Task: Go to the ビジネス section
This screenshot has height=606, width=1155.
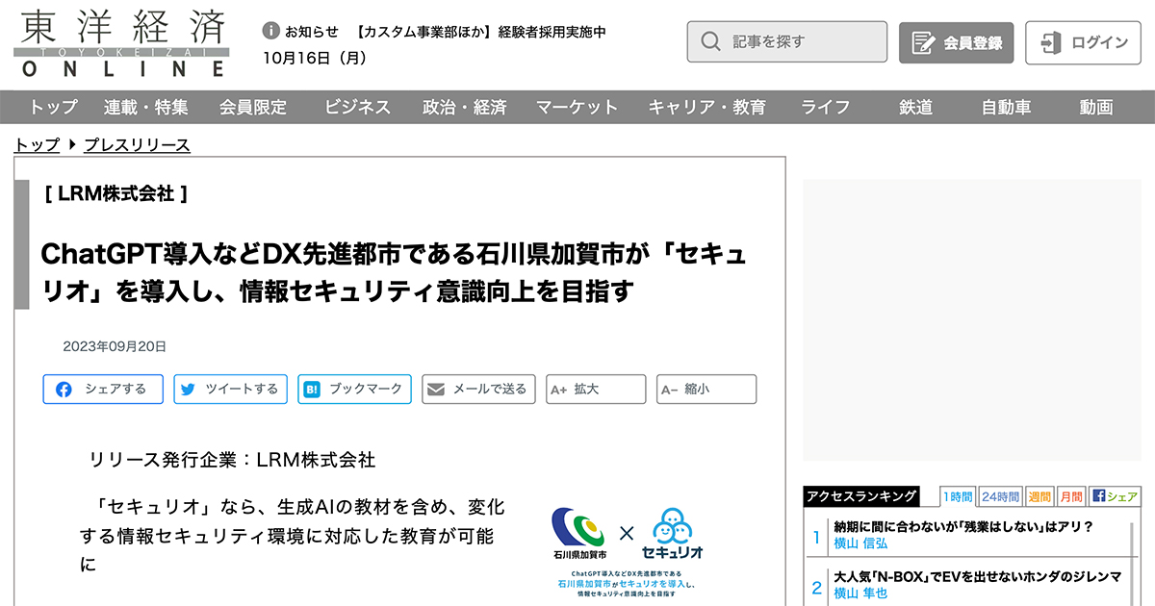Action: coord(358,107)
